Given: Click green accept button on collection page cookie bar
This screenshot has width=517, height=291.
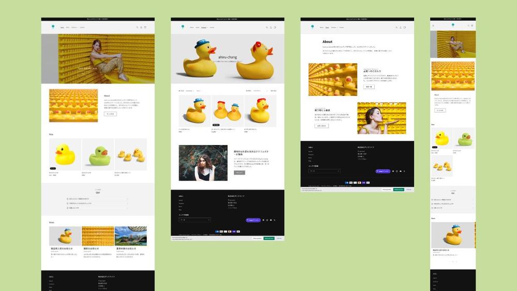Looking at the screenshot, I should (269, 238).
